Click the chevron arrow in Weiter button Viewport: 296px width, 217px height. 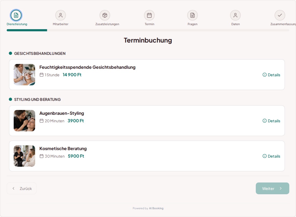(281, 188)
